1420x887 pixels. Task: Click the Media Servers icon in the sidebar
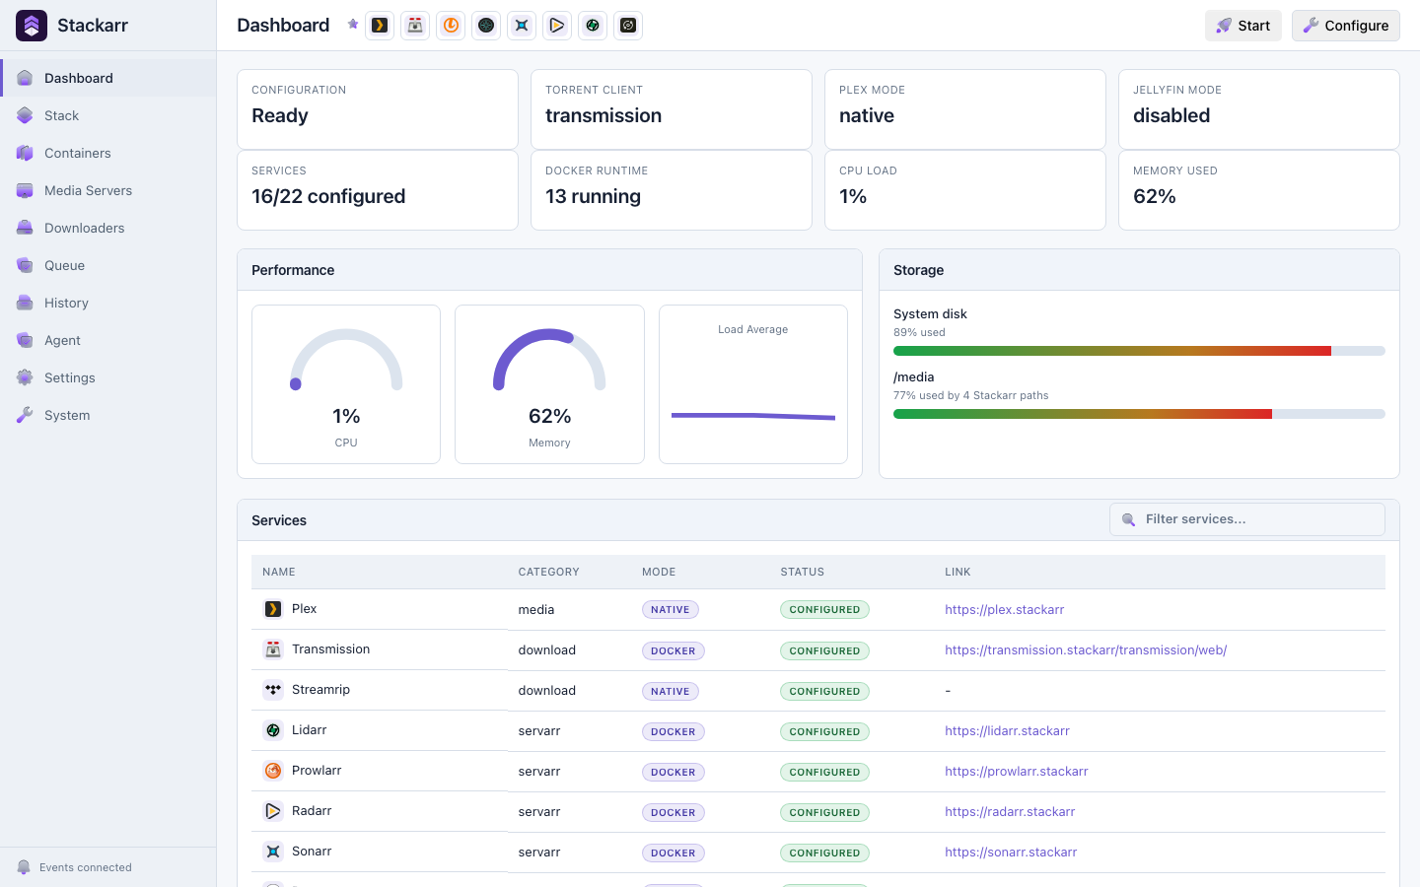click(x=25, y=190)
